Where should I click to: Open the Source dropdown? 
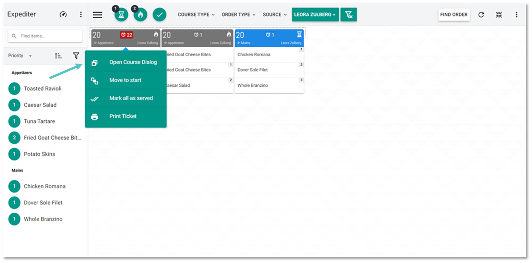[275, 15]
